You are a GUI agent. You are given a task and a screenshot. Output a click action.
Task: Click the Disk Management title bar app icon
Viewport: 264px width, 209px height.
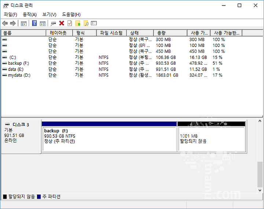(6, 6)
